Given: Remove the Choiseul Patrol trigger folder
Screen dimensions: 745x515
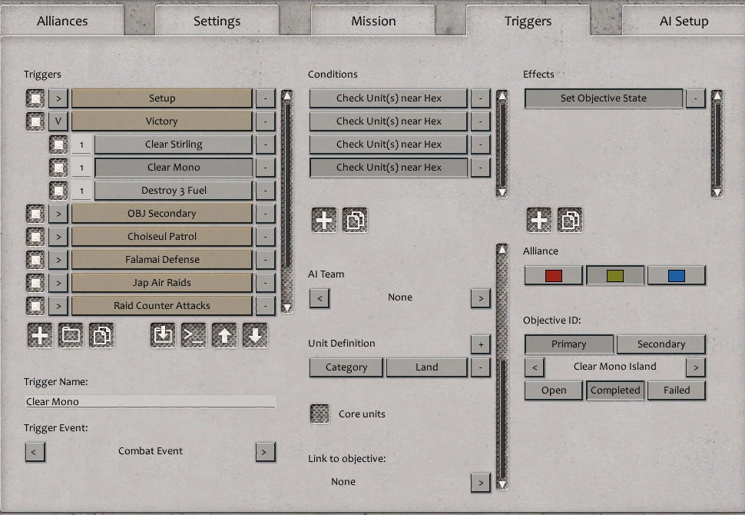Looking at the screenshot, I should pos(266,237).
